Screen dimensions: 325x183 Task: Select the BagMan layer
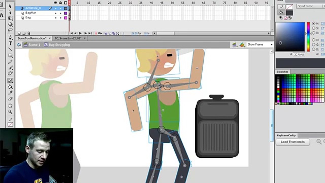[x=30, y=13]
